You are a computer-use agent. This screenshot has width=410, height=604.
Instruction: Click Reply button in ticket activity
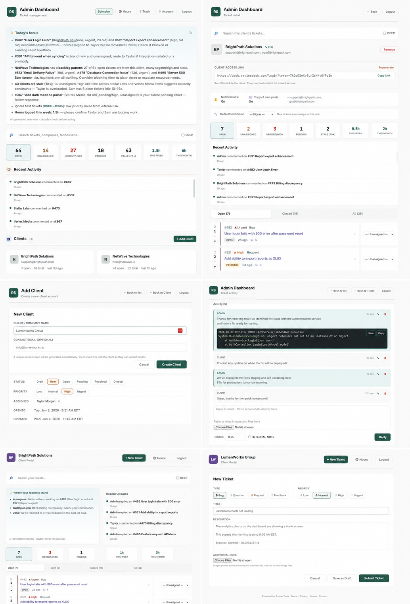tap(382, 437)
